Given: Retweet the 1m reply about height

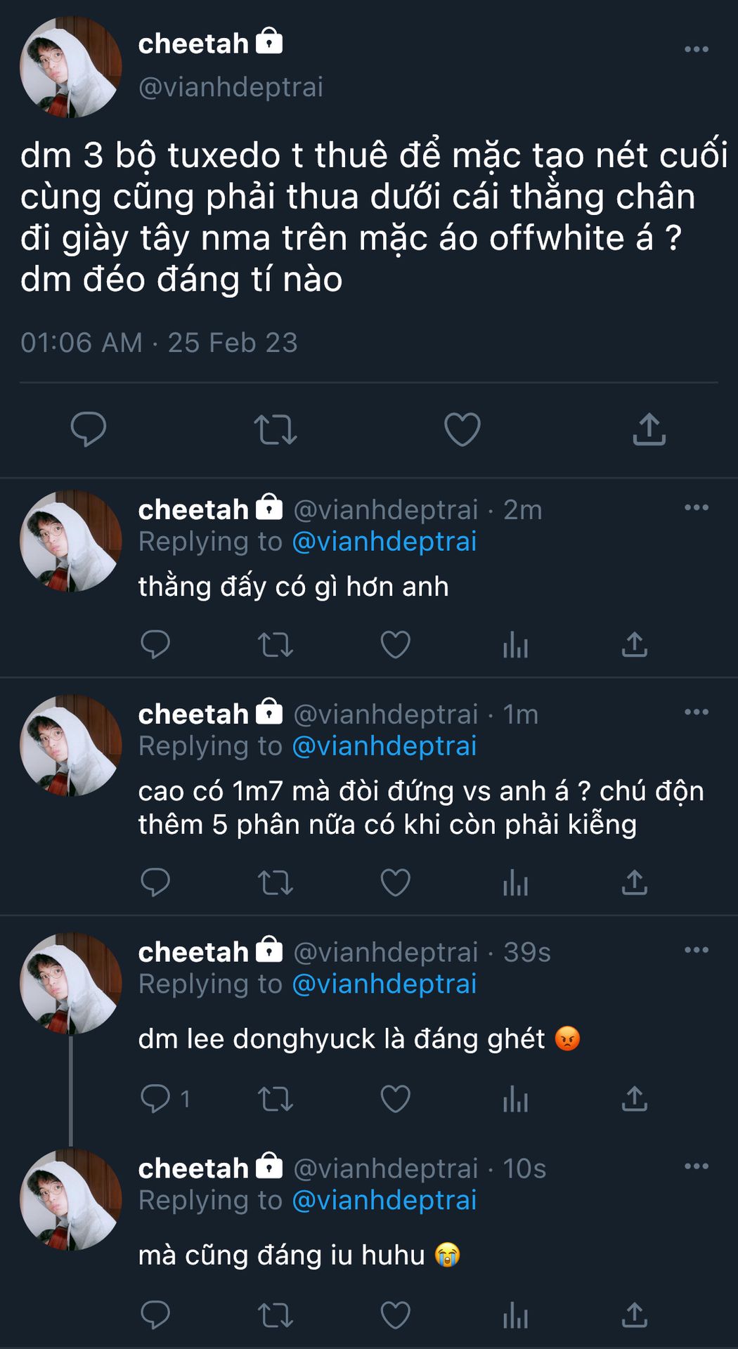Looking at the screenshot, I should (275, 882).
